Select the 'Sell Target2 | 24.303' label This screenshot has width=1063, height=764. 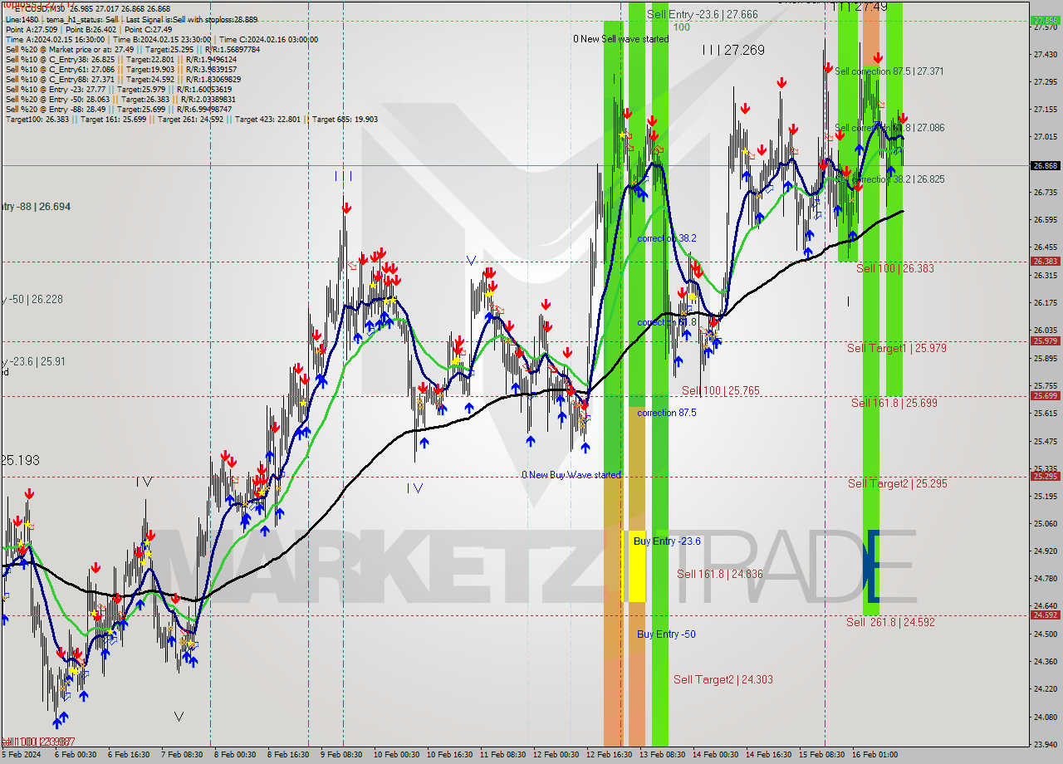coord(723,679)
